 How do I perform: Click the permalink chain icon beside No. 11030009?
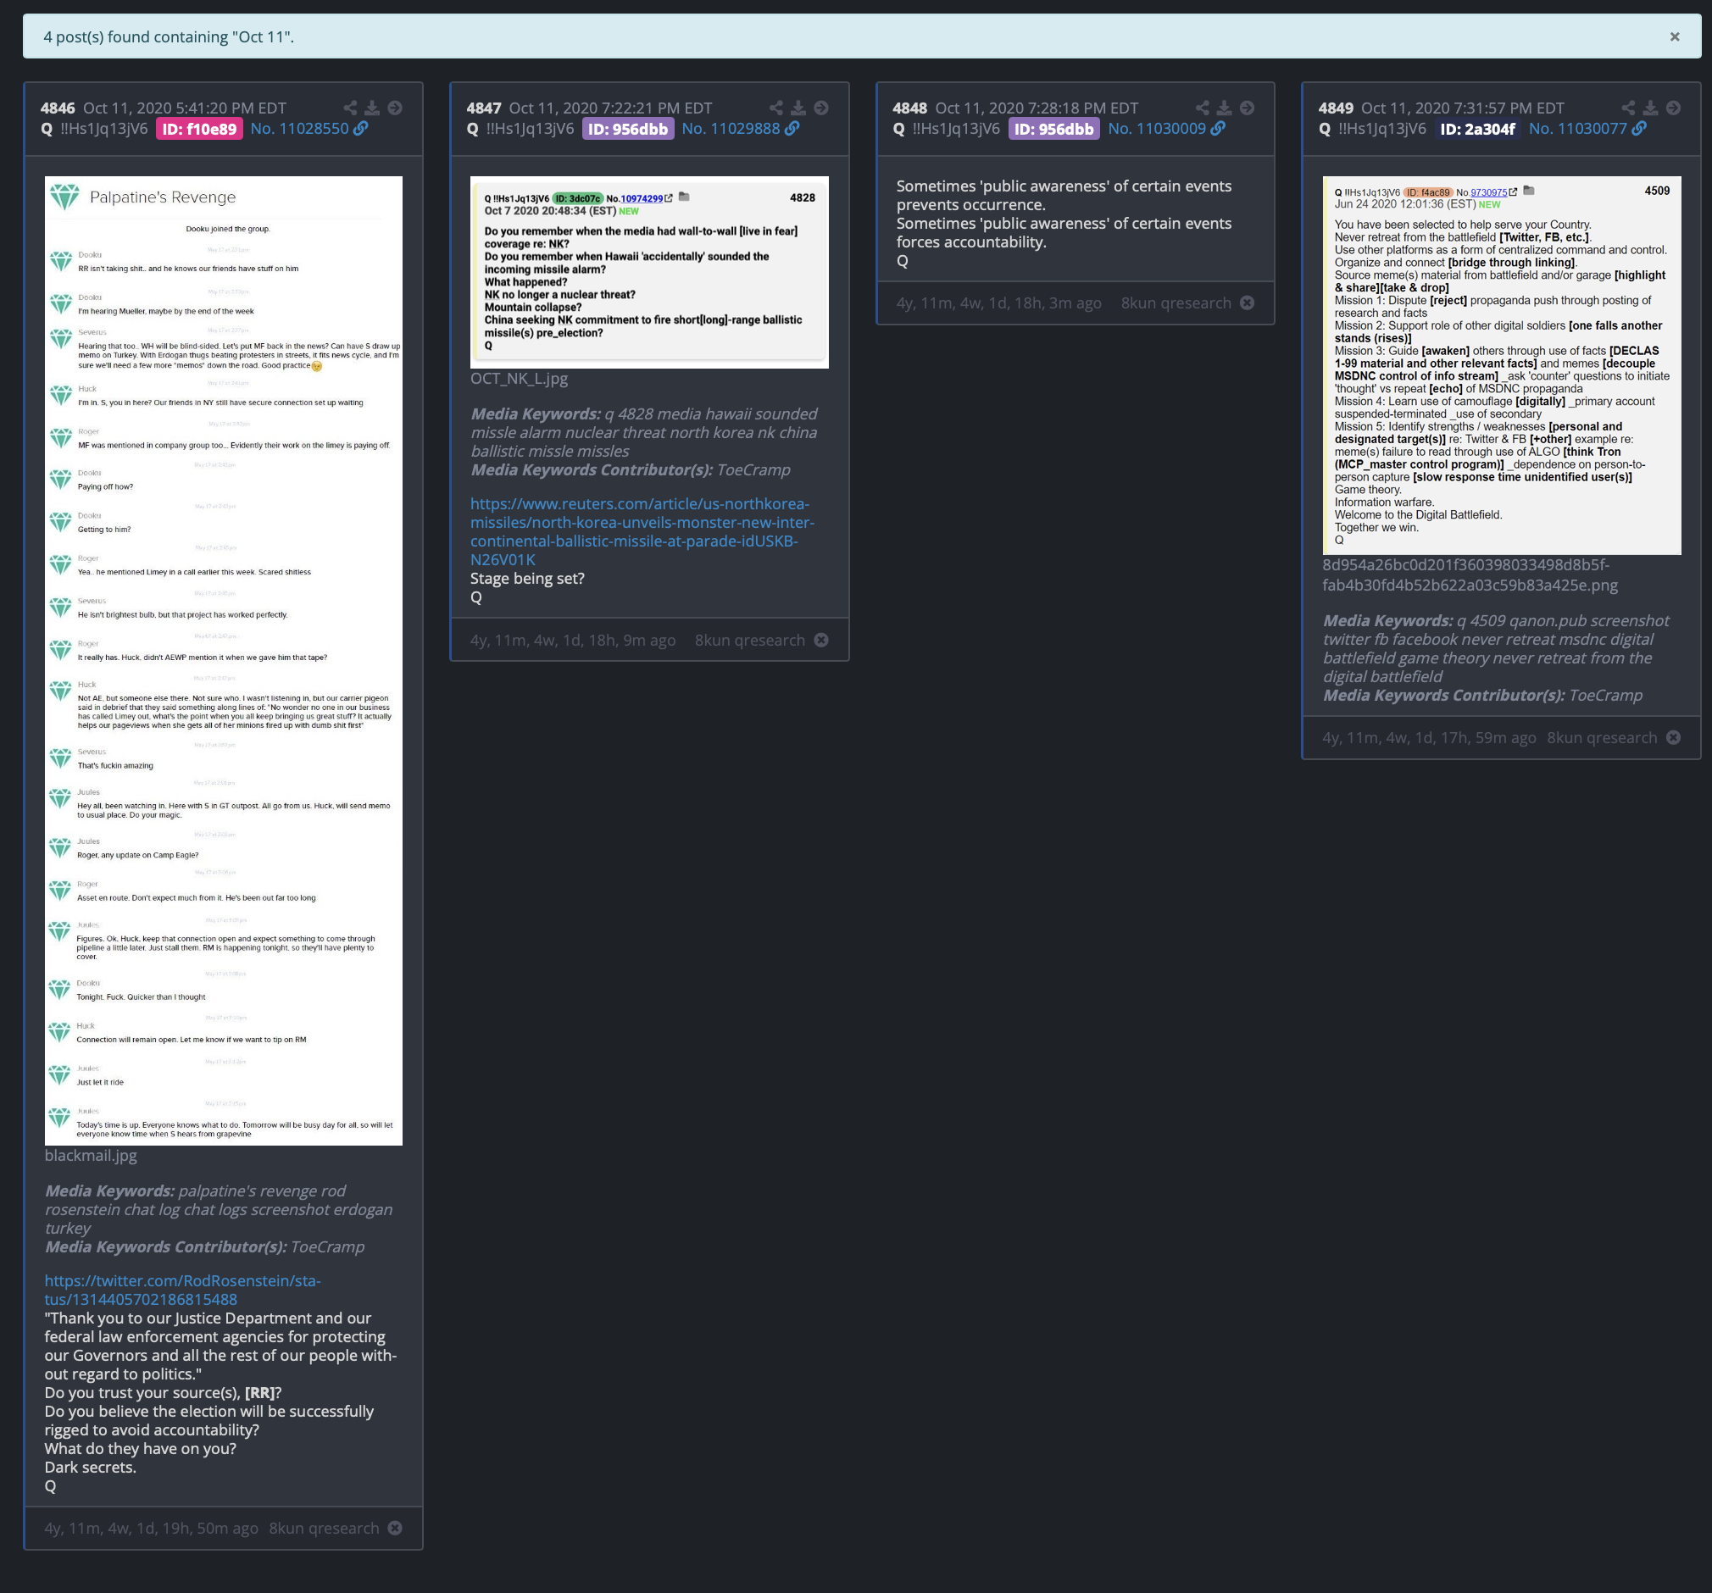[x=1218, y=128]
